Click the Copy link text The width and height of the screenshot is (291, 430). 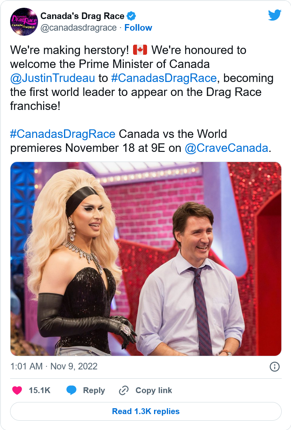coord(154,390)
